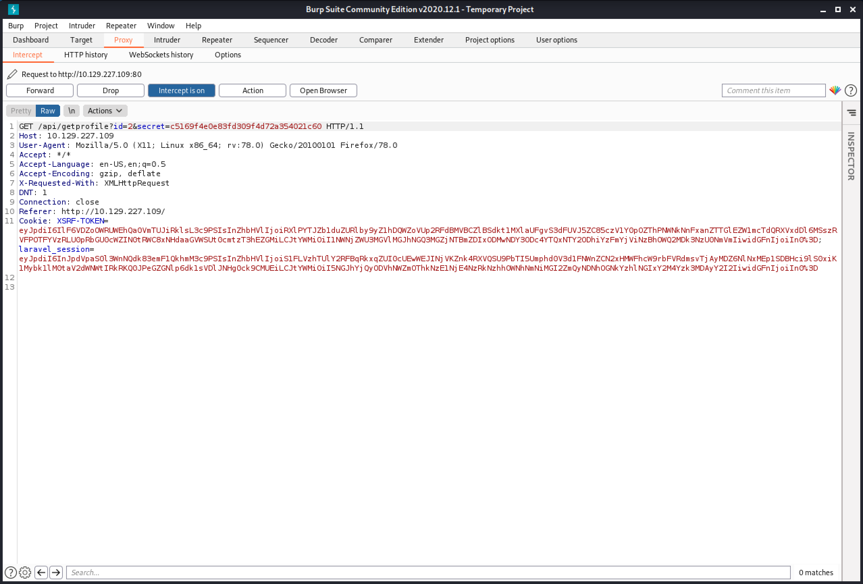This screenshot has width=863, height=584.
Task: Toggle the Intercept is on button
Action: pyautogui.click(x=181, y=90)
